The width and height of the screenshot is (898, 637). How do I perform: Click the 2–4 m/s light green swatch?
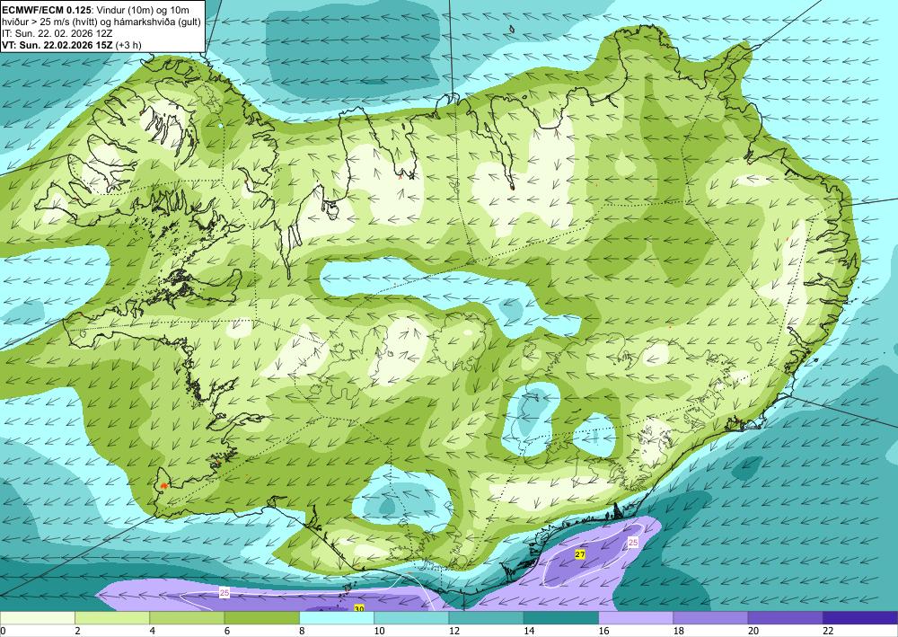pos(112,617)
